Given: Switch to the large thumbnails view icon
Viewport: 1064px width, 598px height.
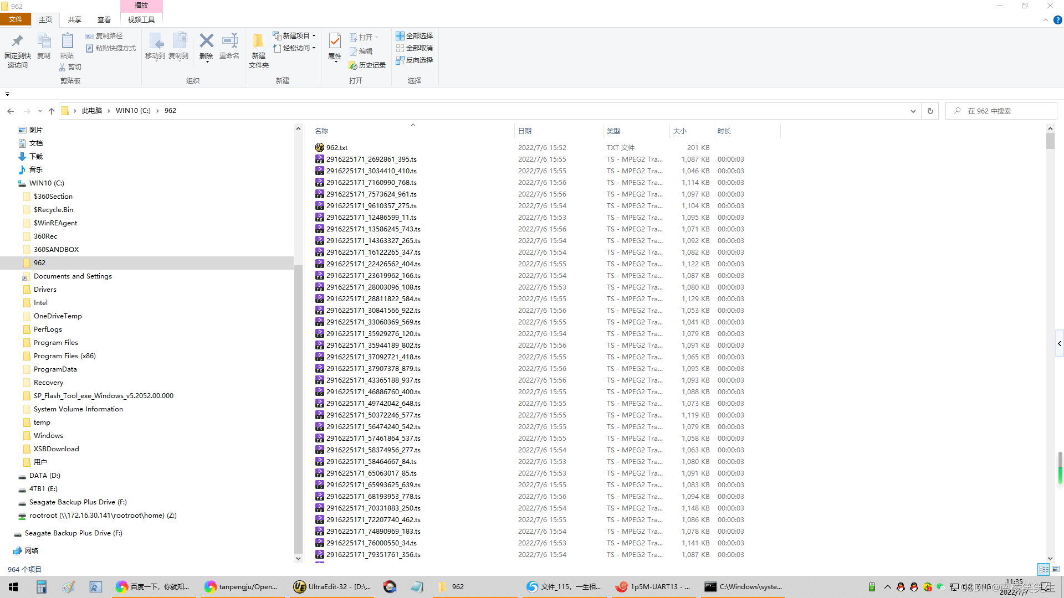Looking at the screenshot, I should 1056,569.
